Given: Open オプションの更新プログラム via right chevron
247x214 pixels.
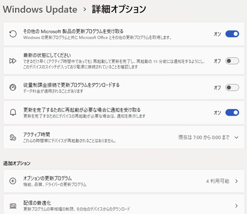Looking at the screenshot, I should [237, 181].
